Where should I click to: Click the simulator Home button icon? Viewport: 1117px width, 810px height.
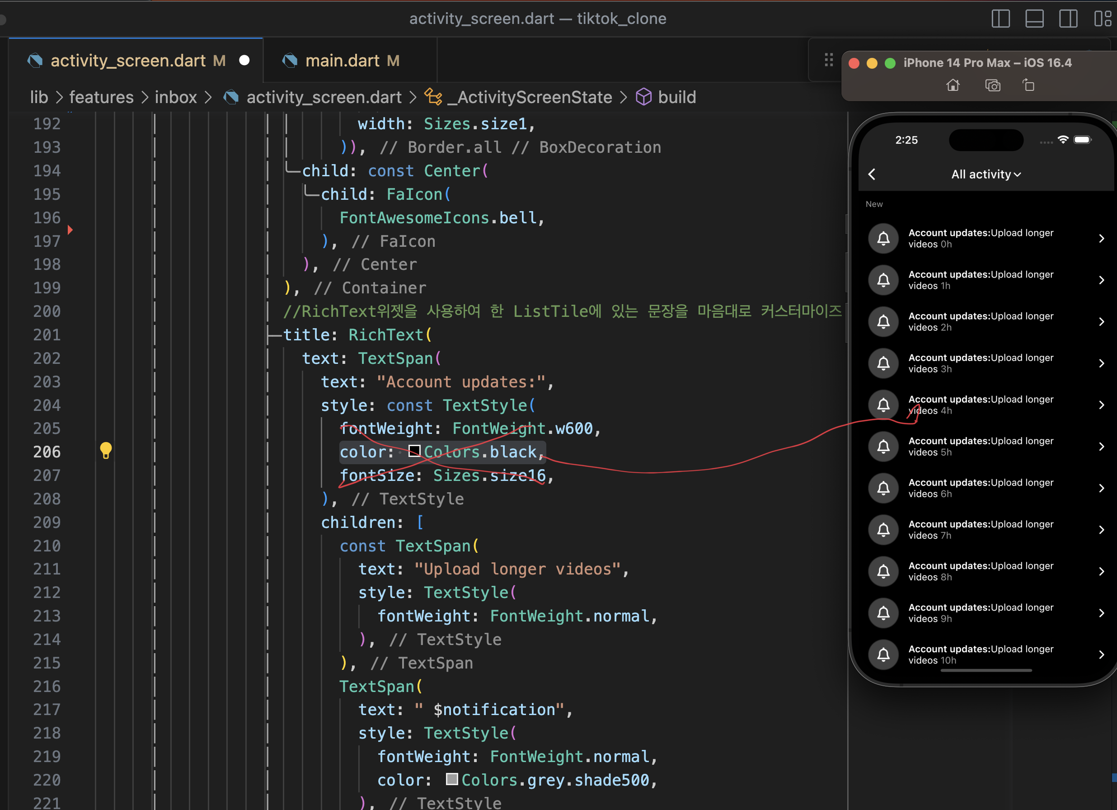click(x=953, y=86)
